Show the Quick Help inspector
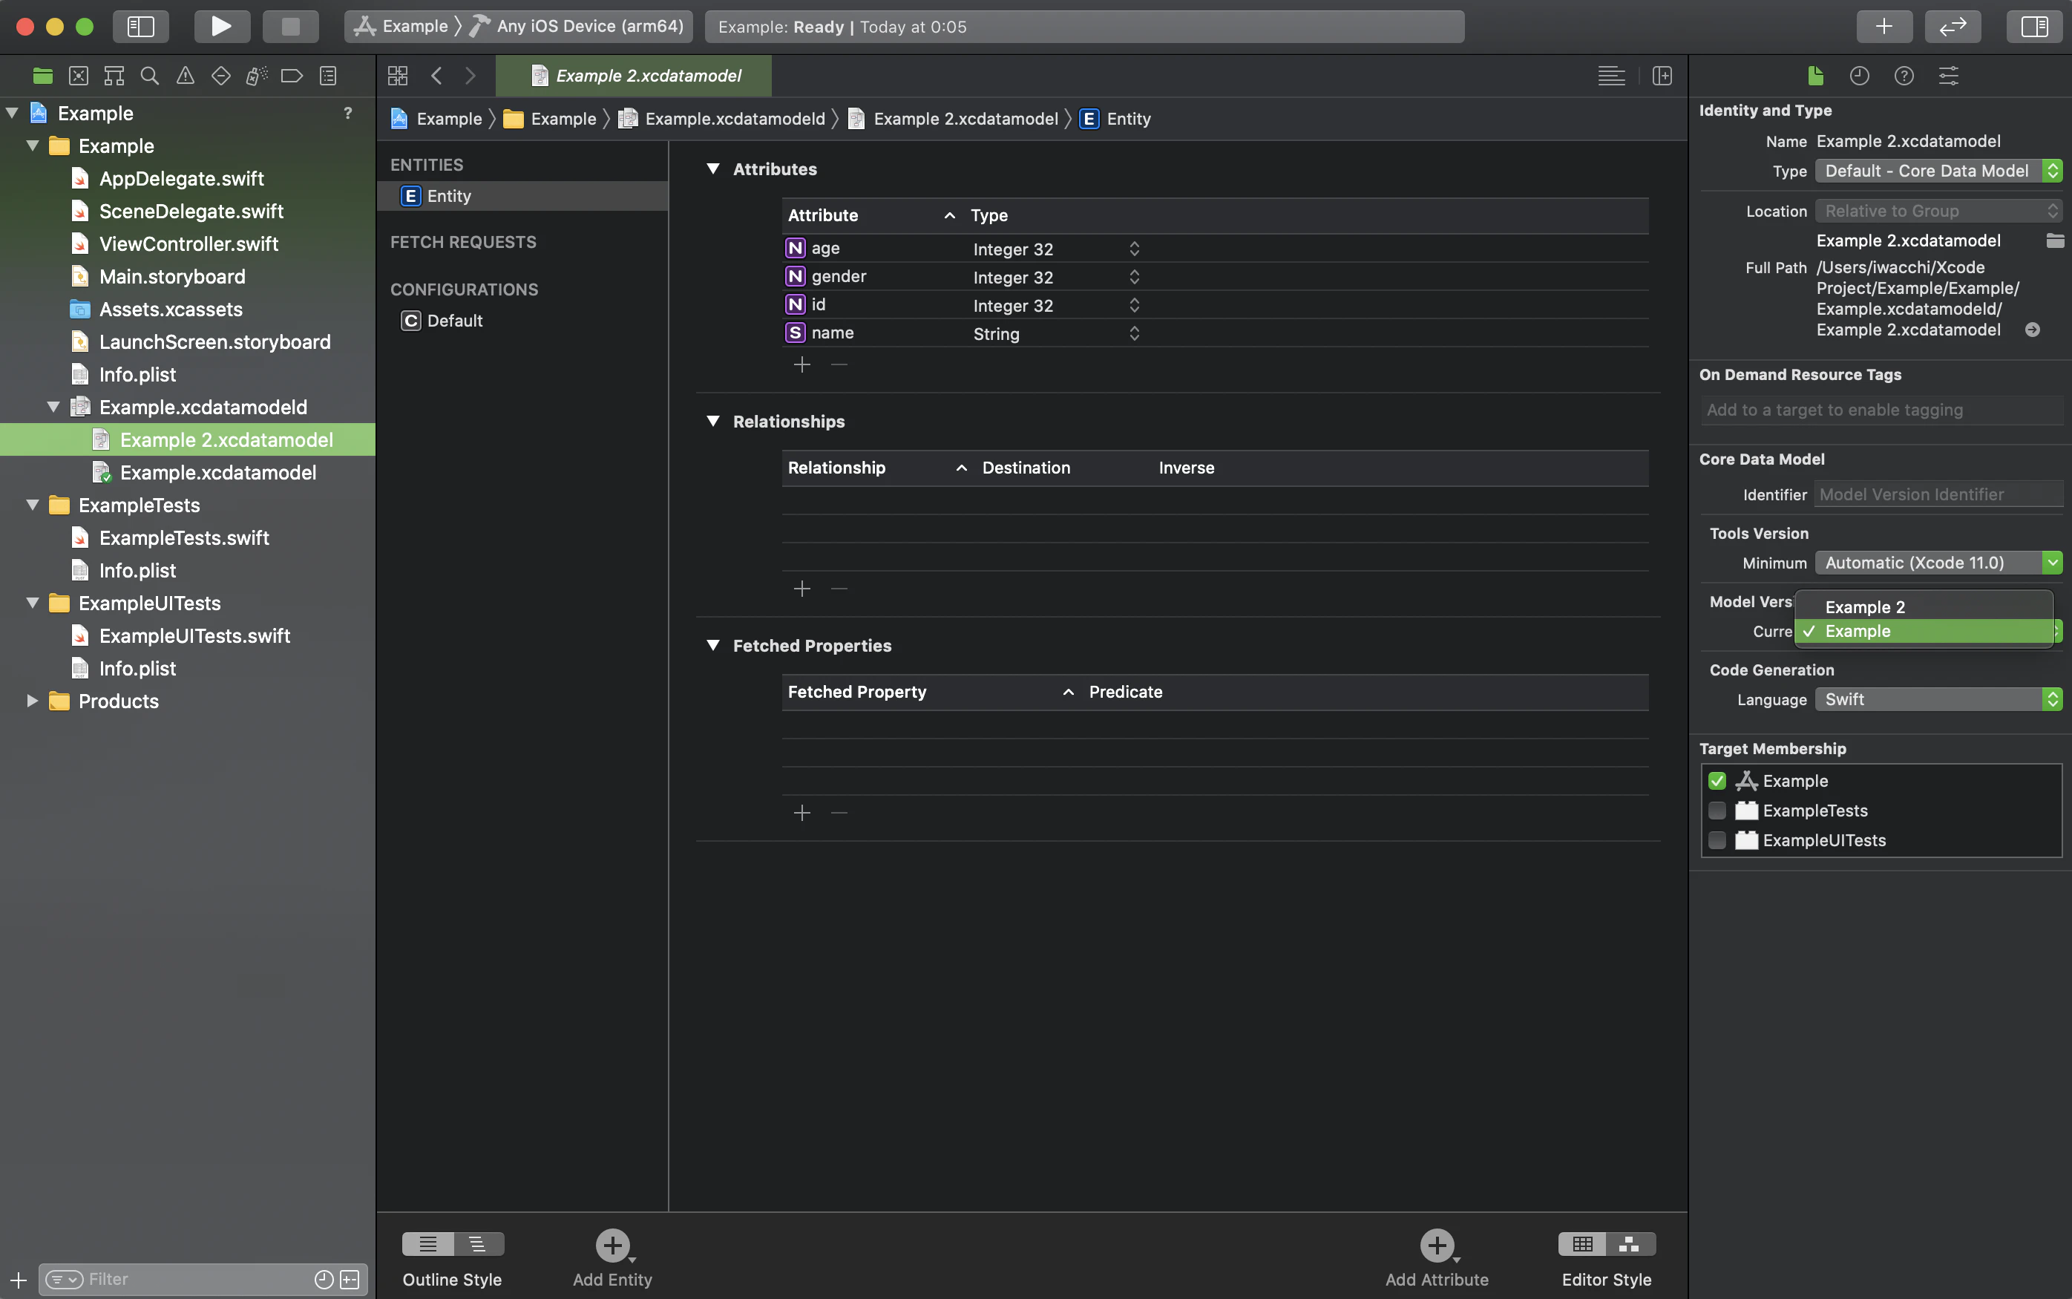 [x=1904, y=76]
